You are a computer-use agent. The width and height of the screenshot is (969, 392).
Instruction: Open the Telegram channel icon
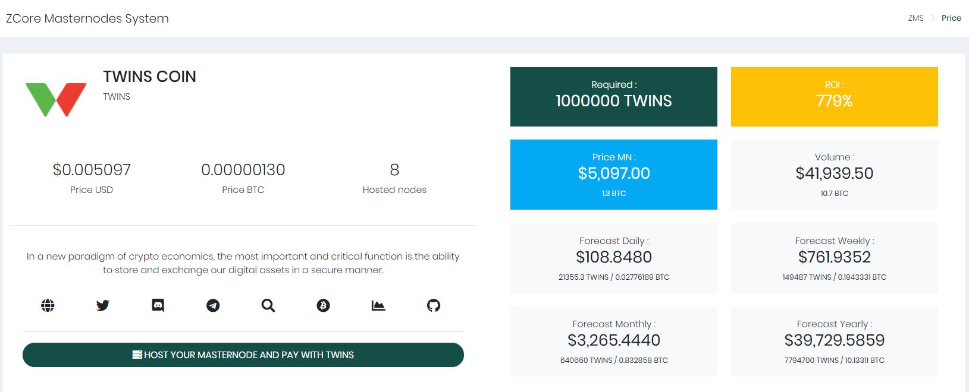click(213, 305)
